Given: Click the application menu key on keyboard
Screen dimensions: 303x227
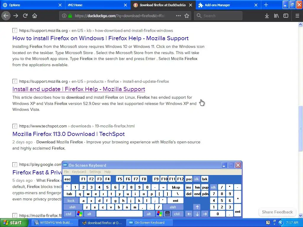Looking at the screenshot, I should [x=167, y=214].
